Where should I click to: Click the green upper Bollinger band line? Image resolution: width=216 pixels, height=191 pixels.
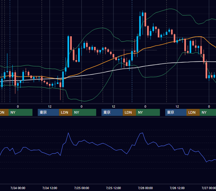coord(103,28)
